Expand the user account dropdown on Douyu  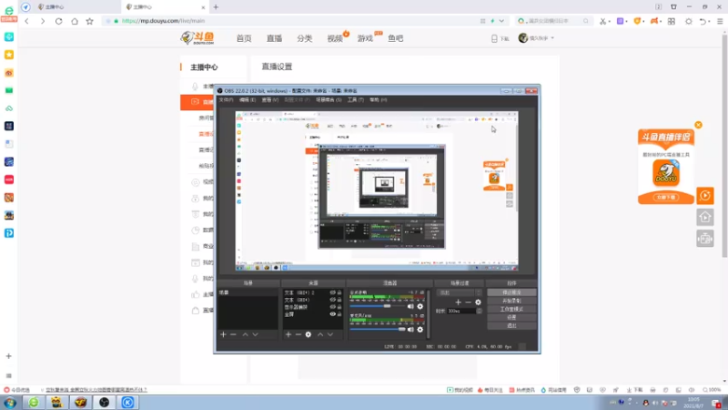(552, 38)
